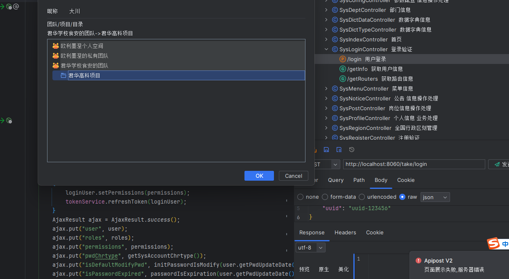Screen dimensions: 509x279
Task: Click the Sogou input method S icon
Action: [493, 244]
